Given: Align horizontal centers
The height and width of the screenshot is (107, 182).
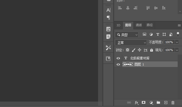Looking at the screenshot, I should pyautogui.click(x=128, y=8).
